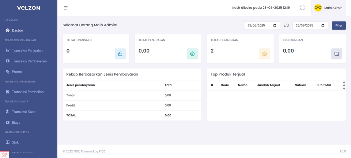Image resolution: width=351 pixels, height=158 pixels.
Task: Click the Total Pelanggan user icon
Action: [265, 54]
